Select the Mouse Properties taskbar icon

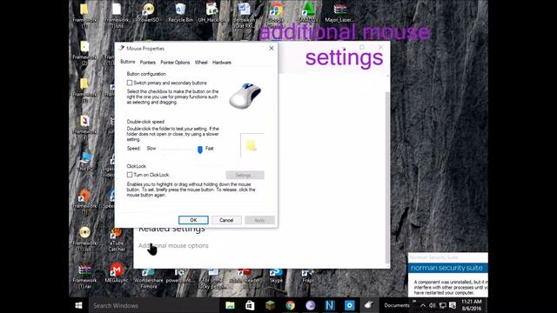[x=369, y=305]
